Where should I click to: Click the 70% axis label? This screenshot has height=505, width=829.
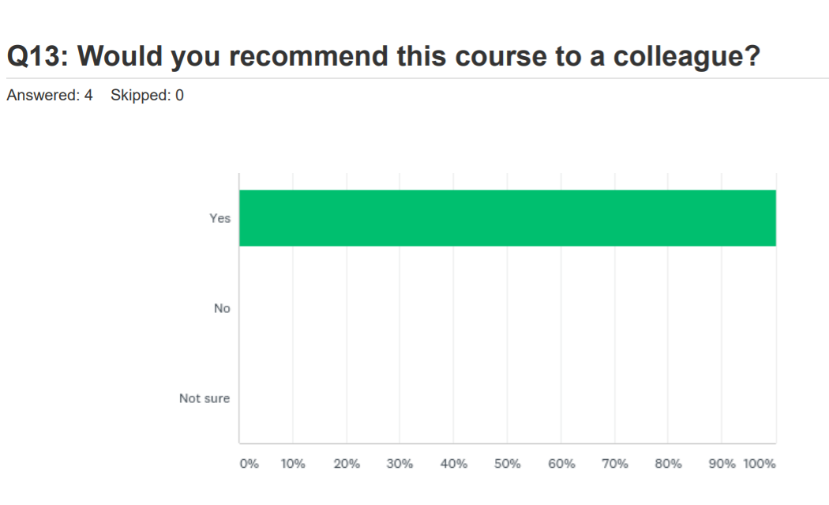[615, 464]
